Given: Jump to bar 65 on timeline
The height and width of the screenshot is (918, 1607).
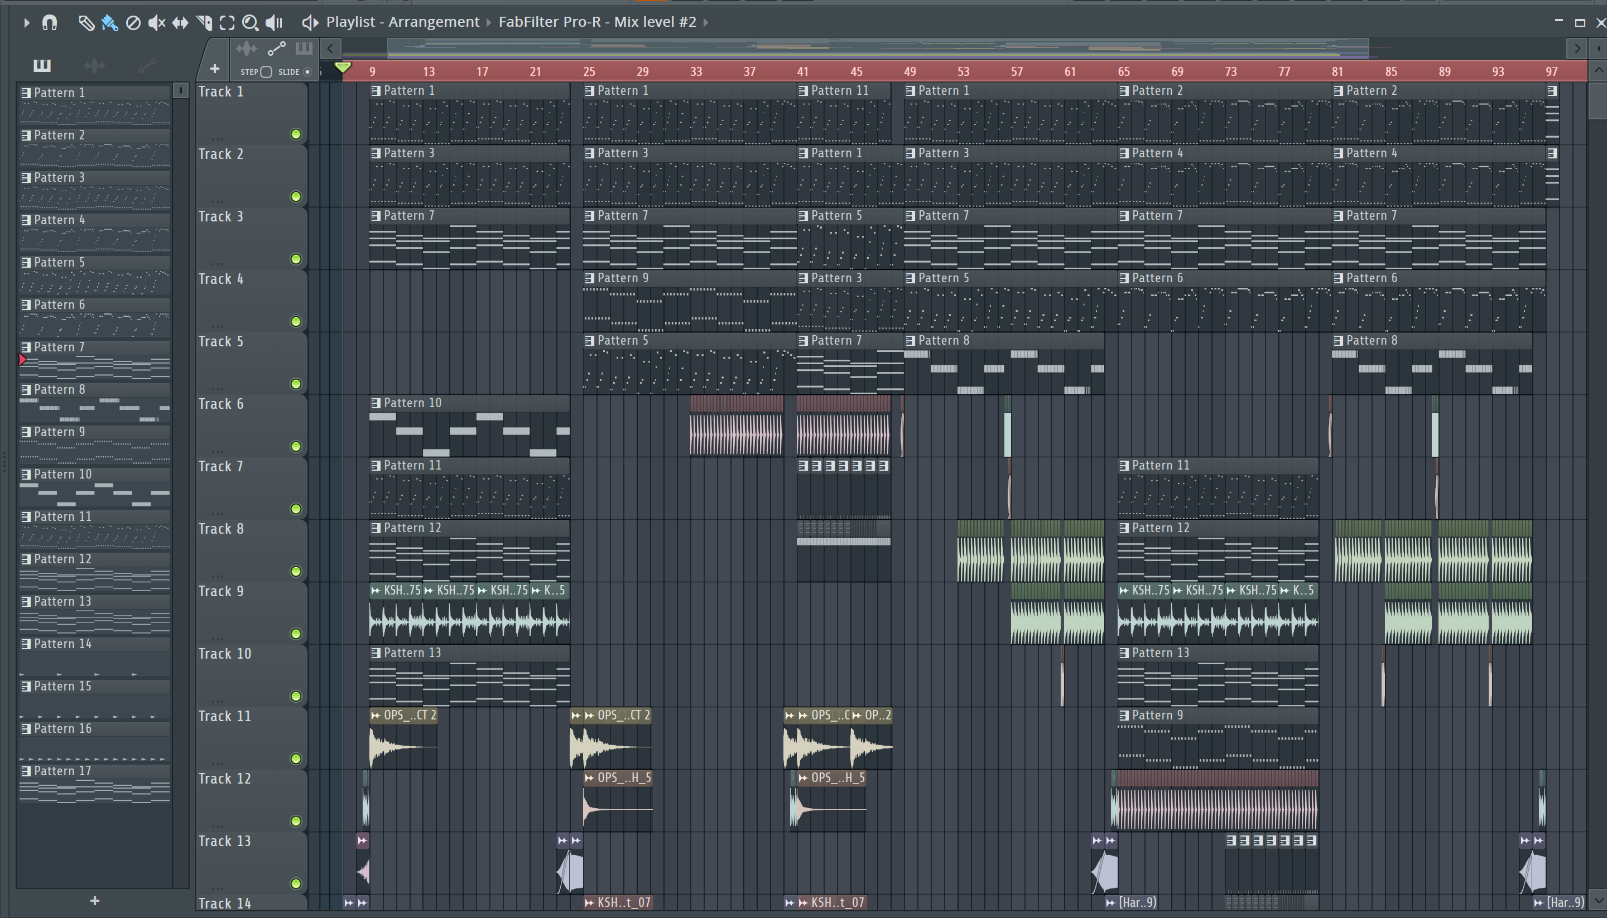Looking at the screenshot, I should 1124,72.
